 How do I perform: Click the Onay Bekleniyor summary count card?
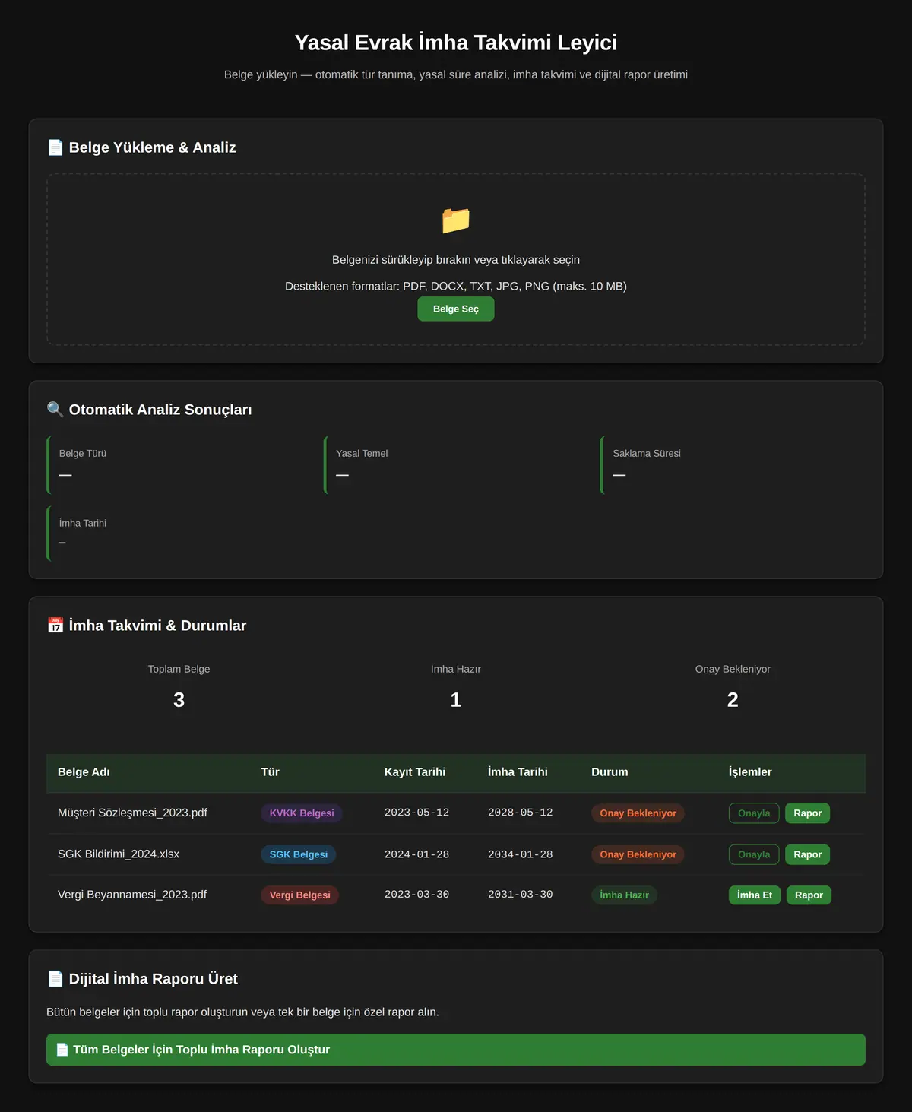733,689
